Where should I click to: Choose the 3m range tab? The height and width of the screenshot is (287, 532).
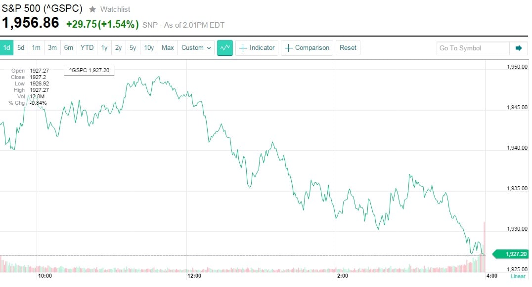pos(52,48)
